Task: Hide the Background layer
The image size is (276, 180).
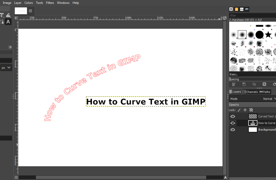Action: point(233,129)
